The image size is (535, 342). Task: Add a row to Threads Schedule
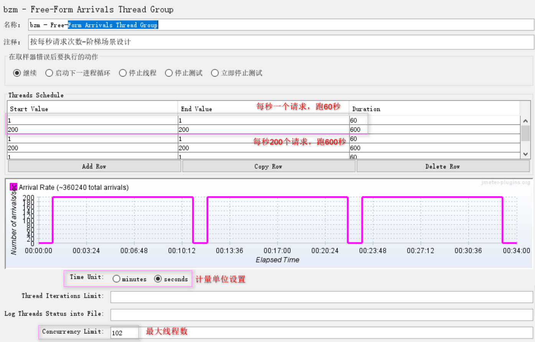94,166
